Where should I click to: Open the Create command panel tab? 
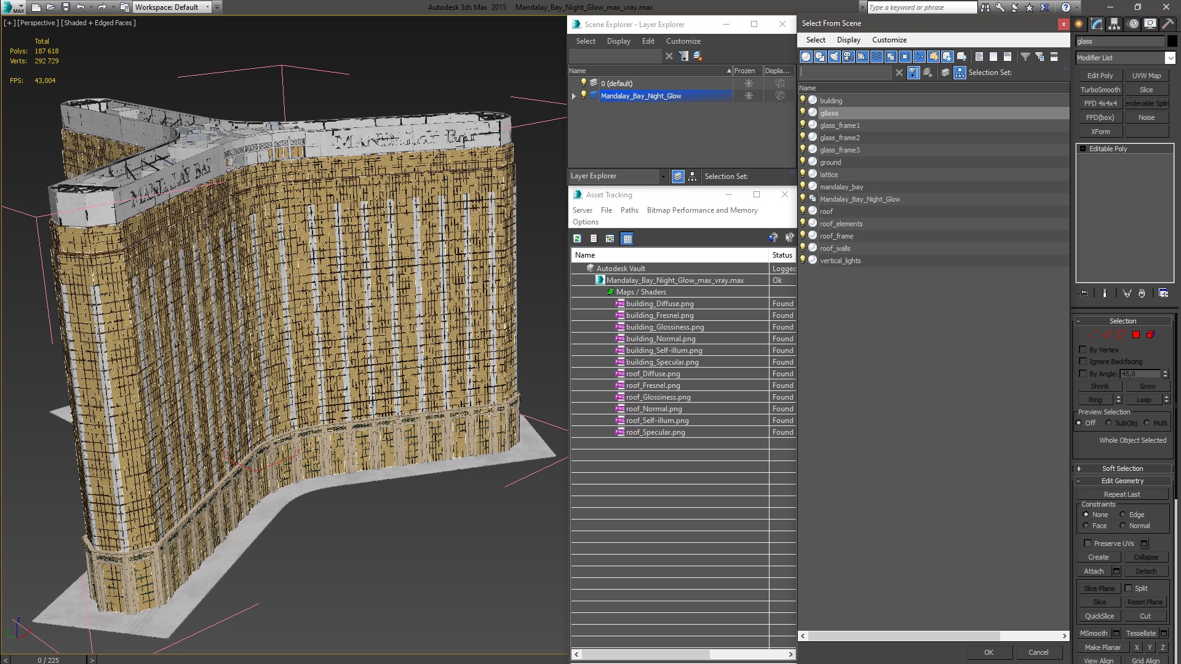click(1079, 24)
